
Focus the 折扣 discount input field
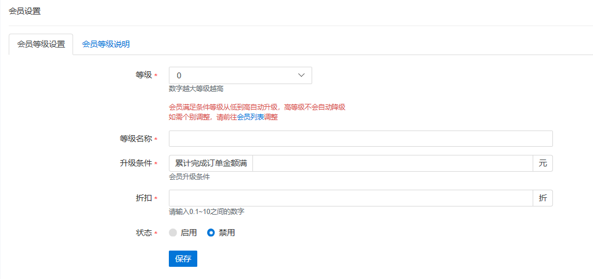pyautogui.click(x=350, y=198)
